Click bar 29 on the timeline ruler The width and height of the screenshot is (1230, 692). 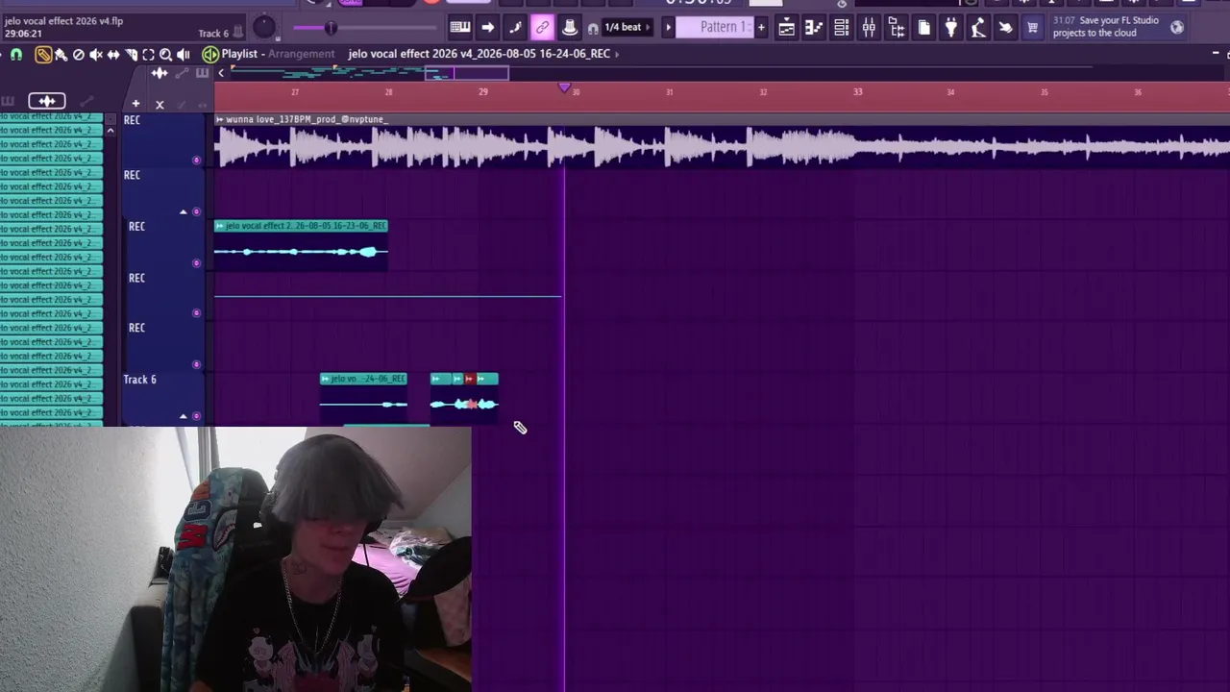point(483,92)
